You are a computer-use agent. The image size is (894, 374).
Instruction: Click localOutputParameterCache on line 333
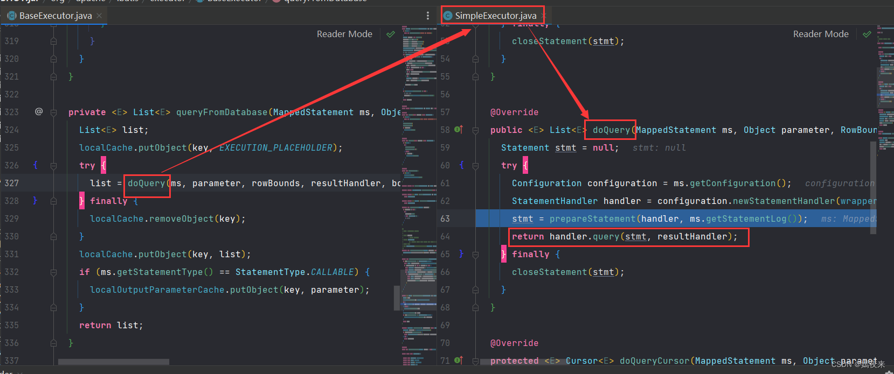click(157, 290)
